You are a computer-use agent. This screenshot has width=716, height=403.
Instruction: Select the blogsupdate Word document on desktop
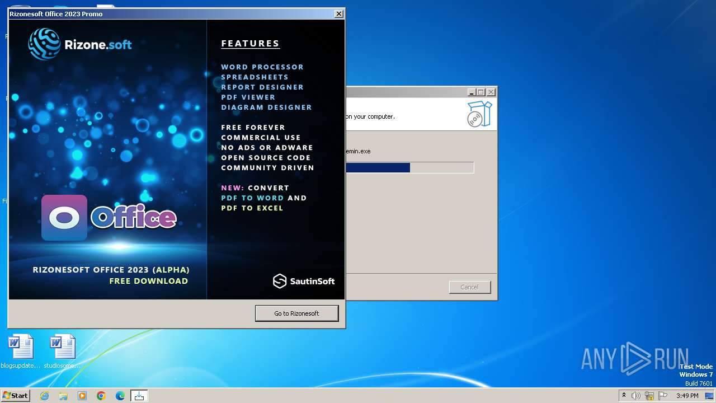point(21,352)
